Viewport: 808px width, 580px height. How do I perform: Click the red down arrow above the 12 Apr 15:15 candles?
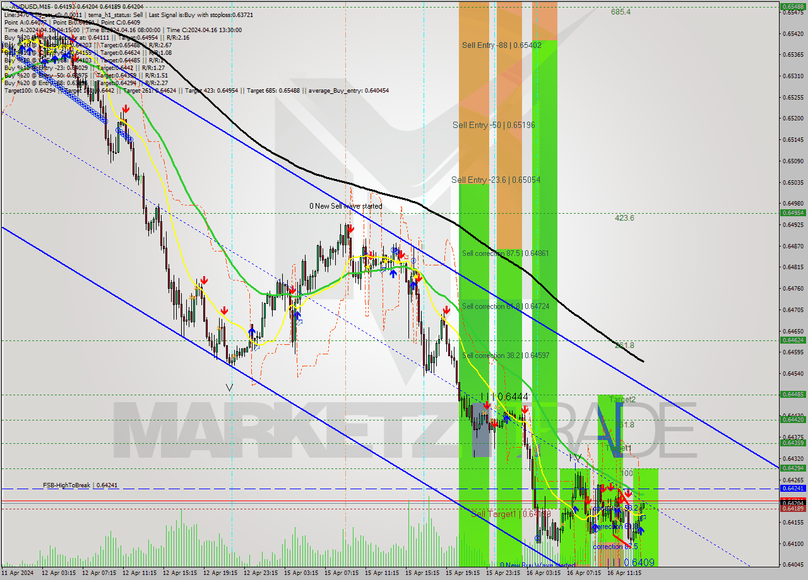tap(205, 279)
